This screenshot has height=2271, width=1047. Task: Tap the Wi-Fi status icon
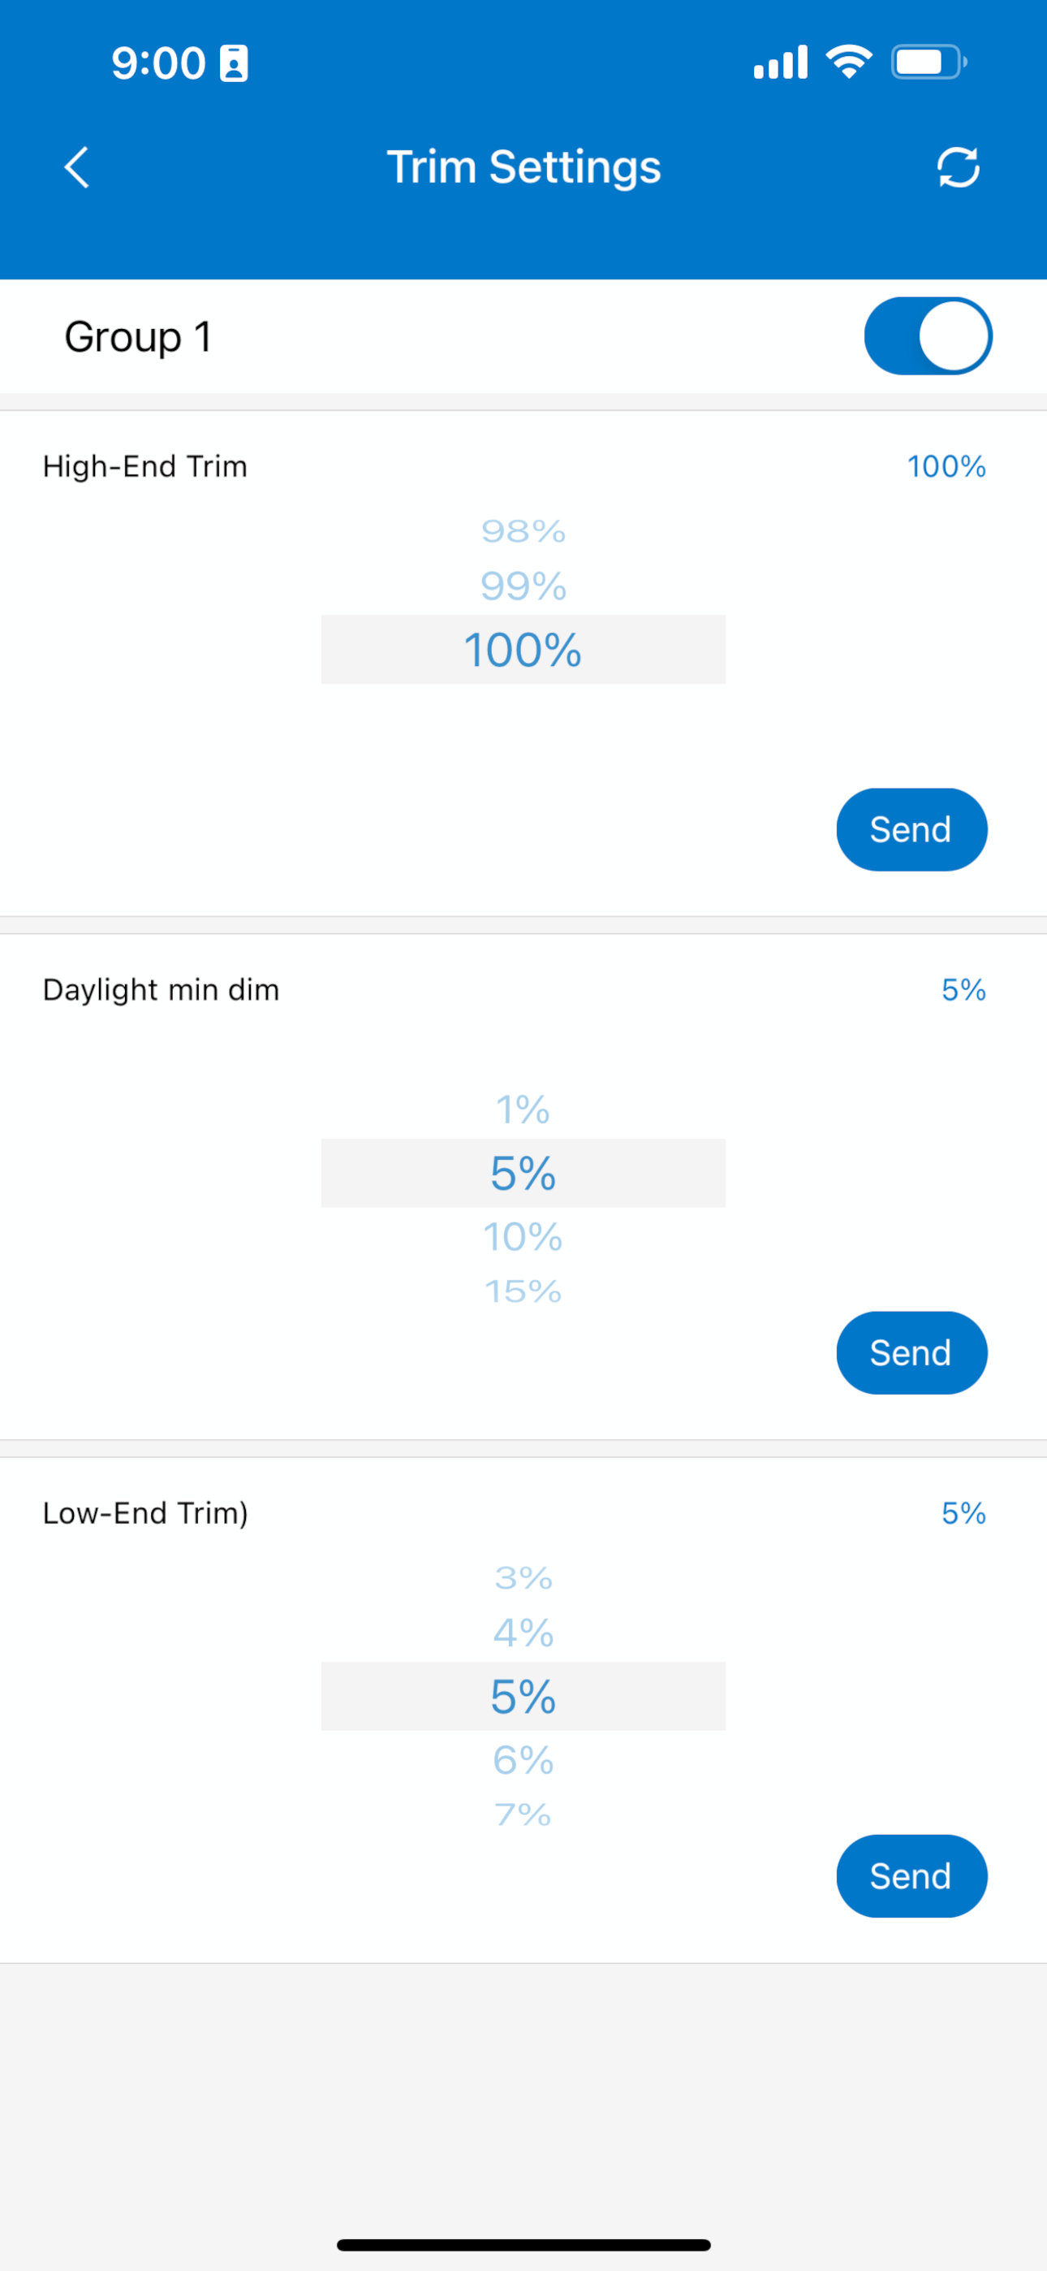[849, 63]
